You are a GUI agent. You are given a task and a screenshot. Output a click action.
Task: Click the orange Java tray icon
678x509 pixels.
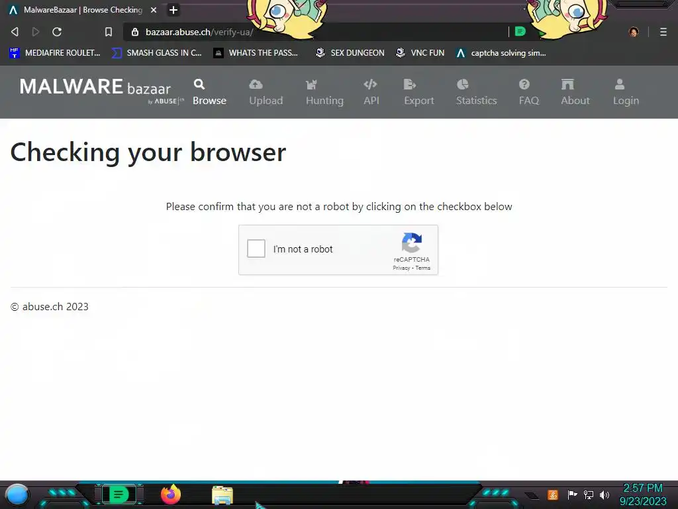pos(553,494)
